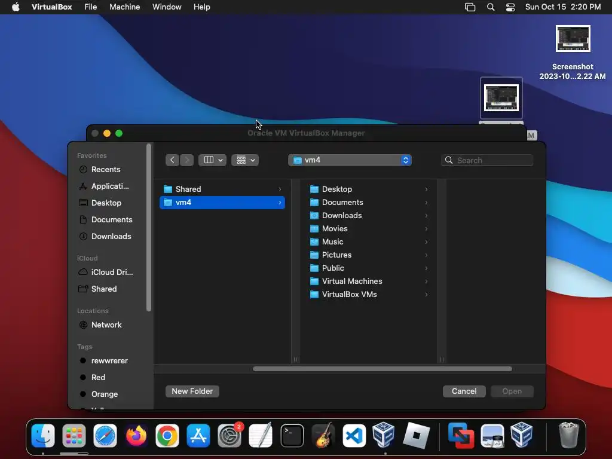Expand the VirtualBox VMs chevron

click(426, 295)
